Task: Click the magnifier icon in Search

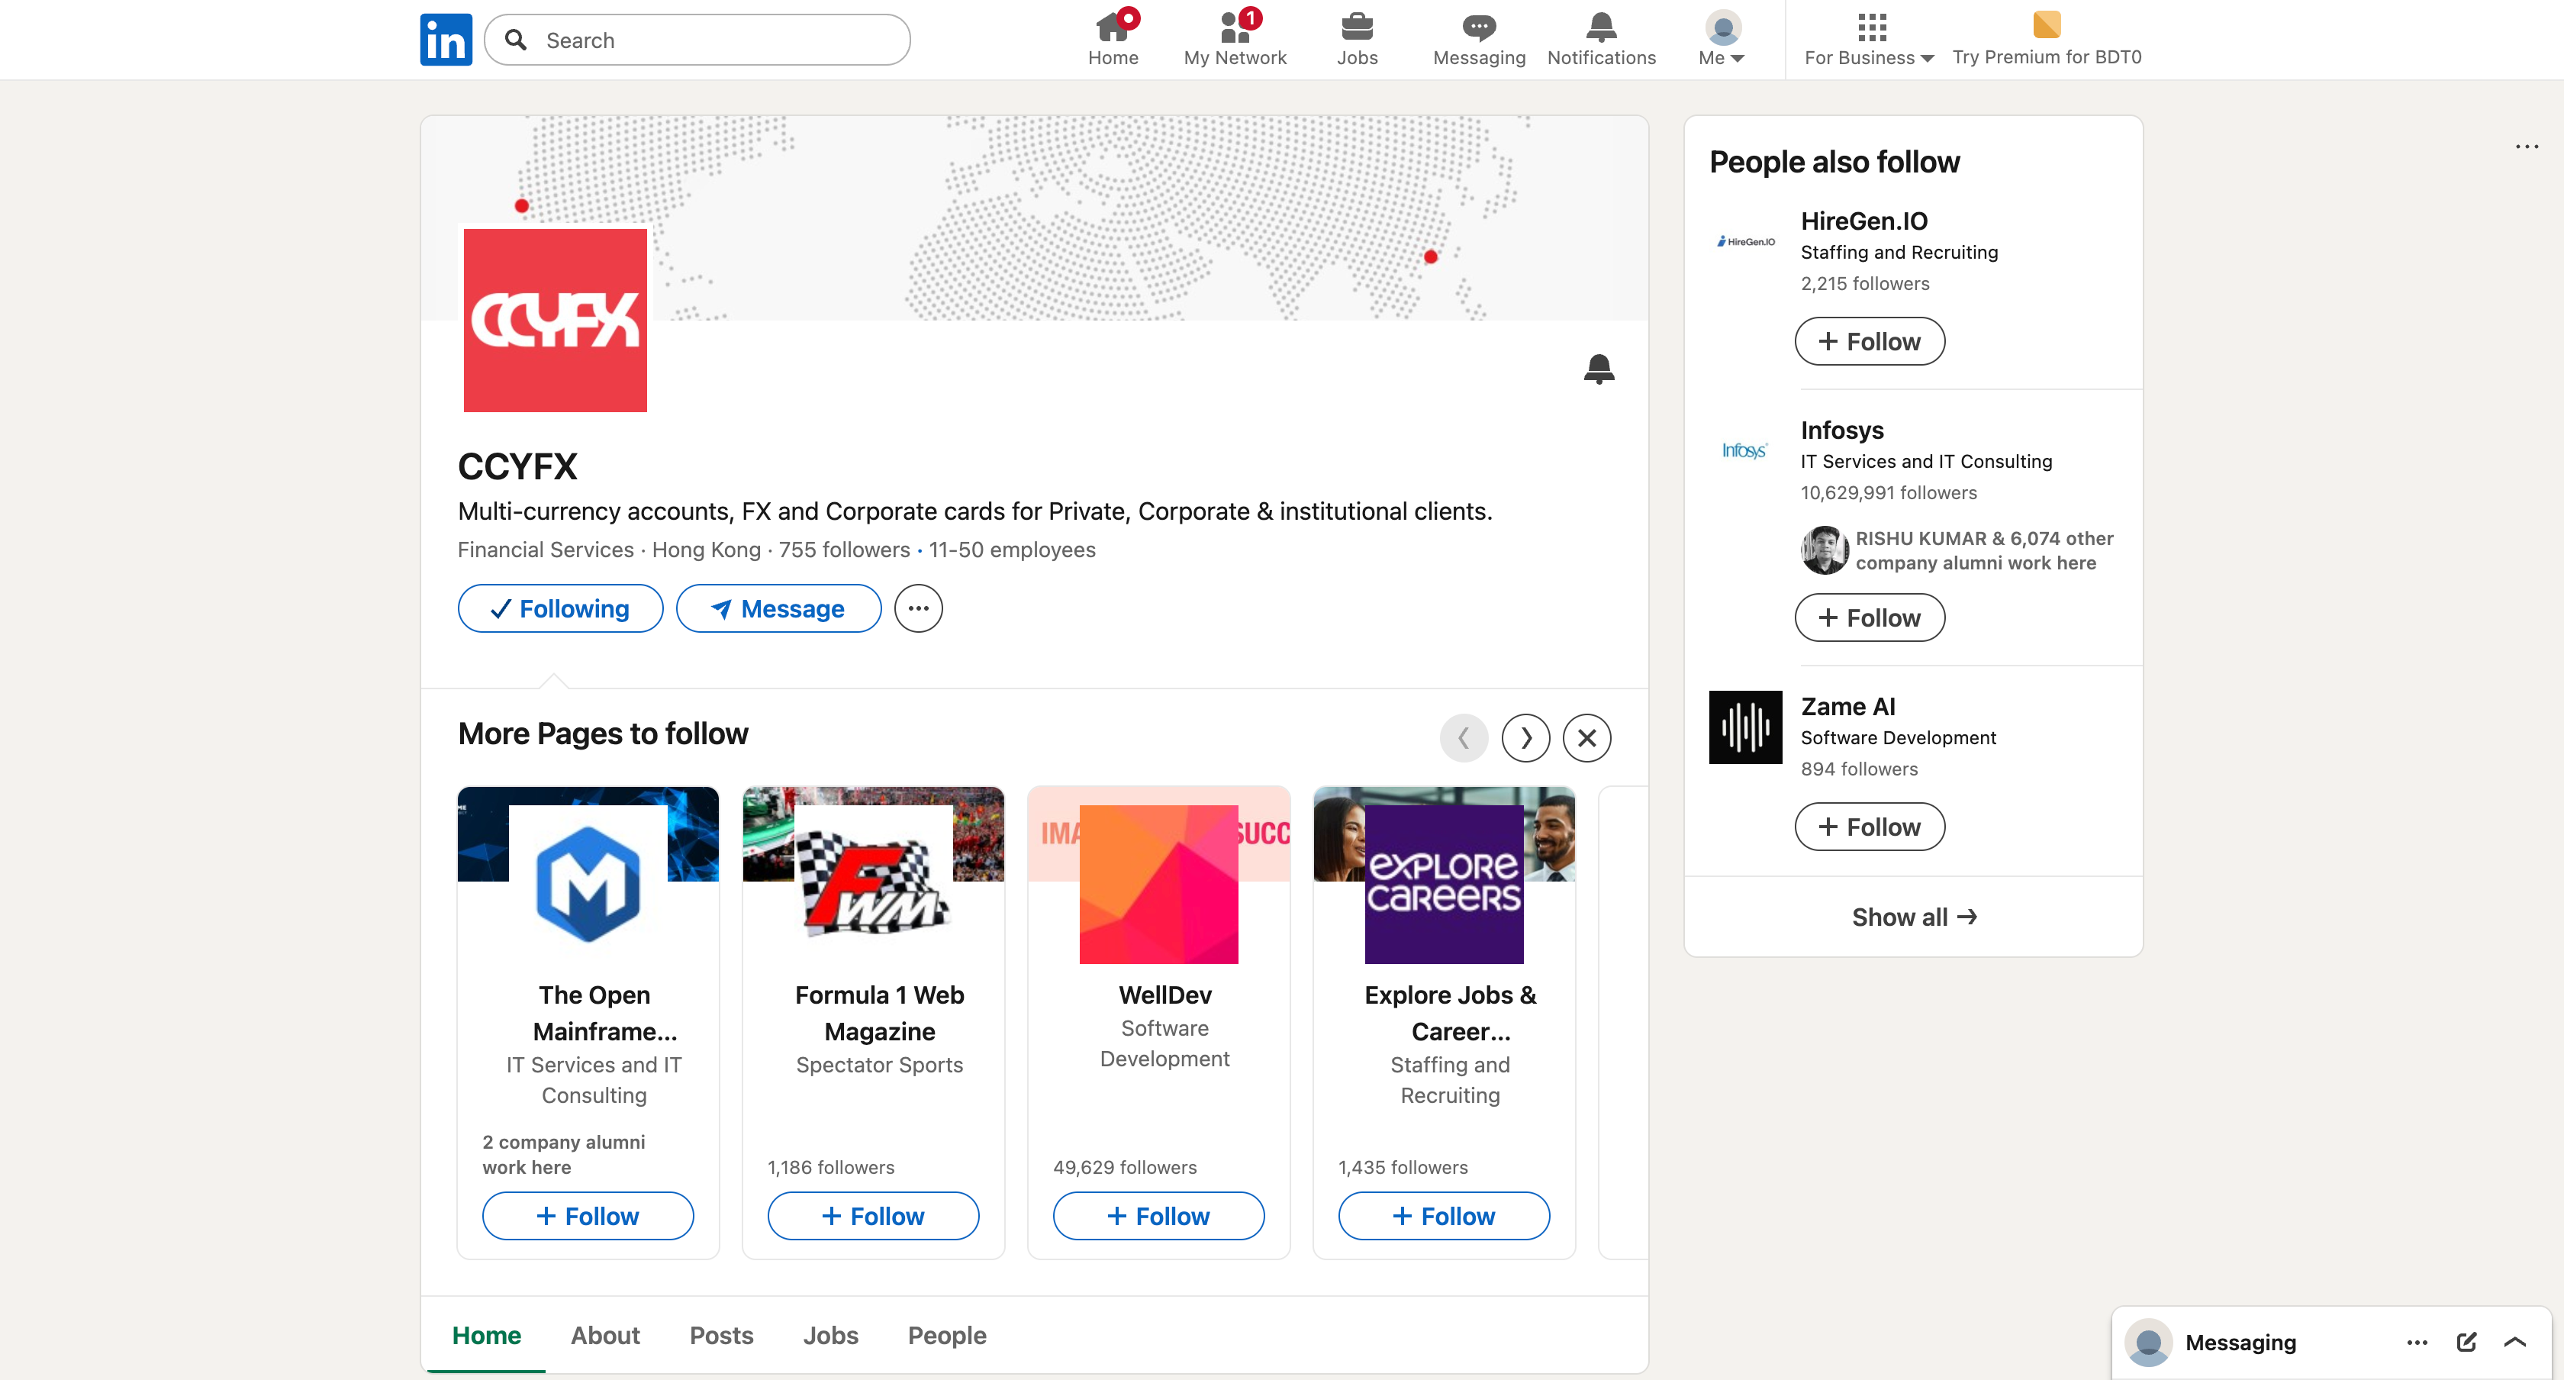Action: 516,40
